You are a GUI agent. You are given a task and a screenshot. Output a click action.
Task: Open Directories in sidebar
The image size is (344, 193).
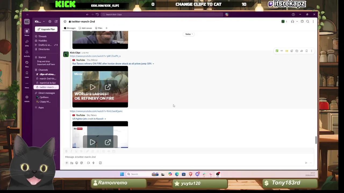click(x=44, y=49)
